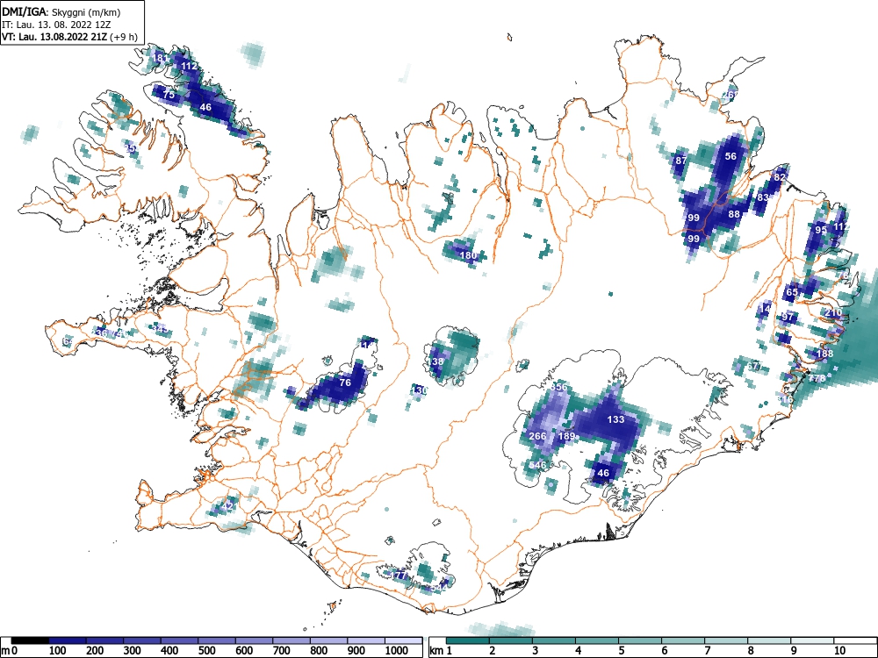The image size is (878, 658).
Task: Click the 500 label in the meter legend
Action: 206,651
